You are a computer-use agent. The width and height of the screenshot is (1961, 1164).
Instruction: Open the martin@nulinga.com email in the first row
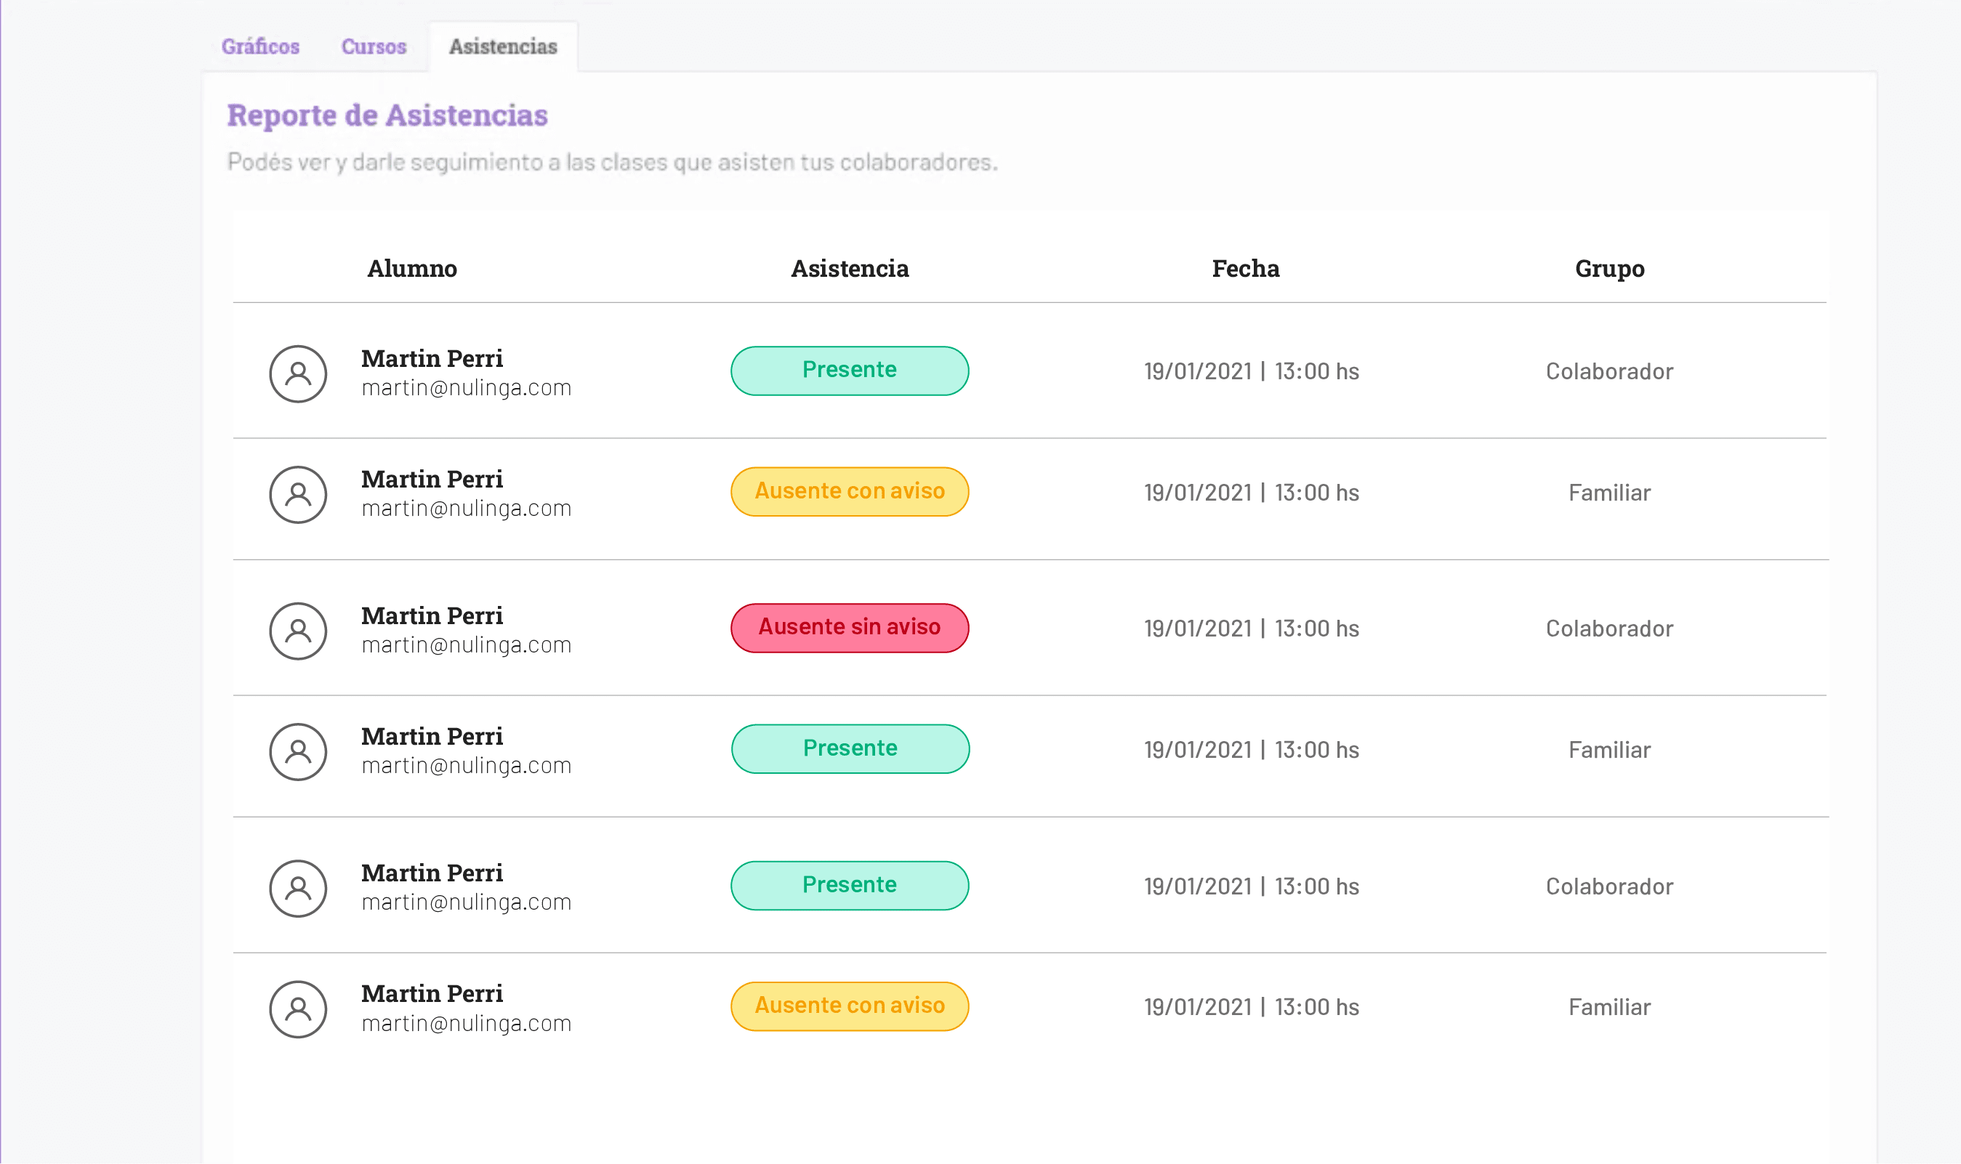tap(467, 387)
